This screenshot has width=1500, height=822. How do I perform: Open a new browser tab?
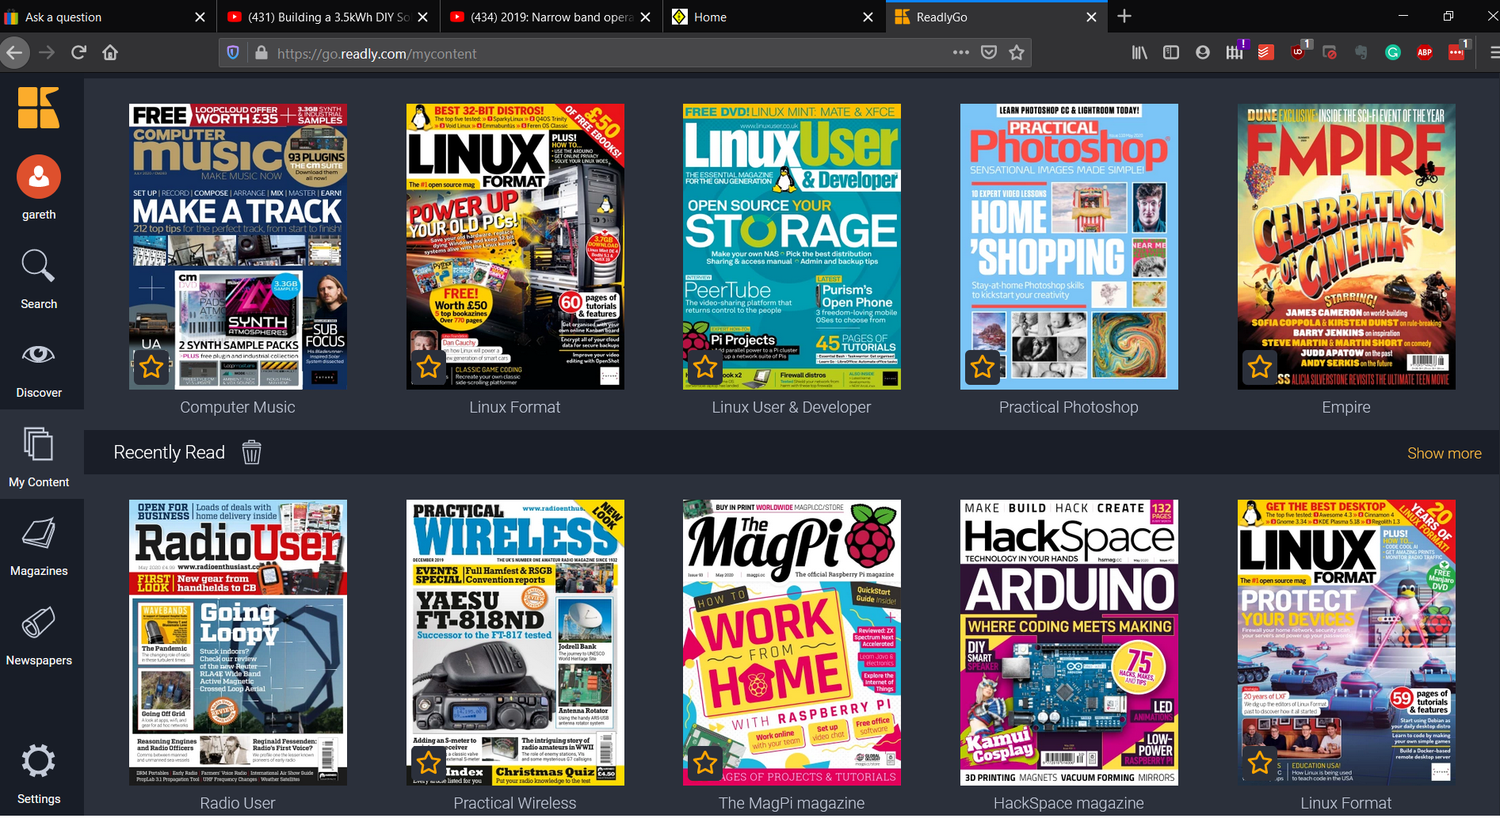point(1124,16)
